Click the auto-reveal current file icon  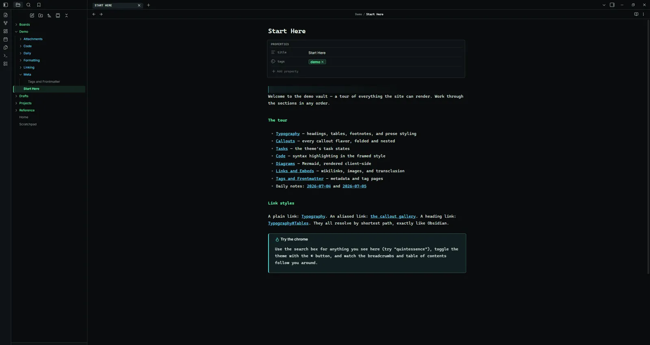pyautogui.click(x=58, y=15)
